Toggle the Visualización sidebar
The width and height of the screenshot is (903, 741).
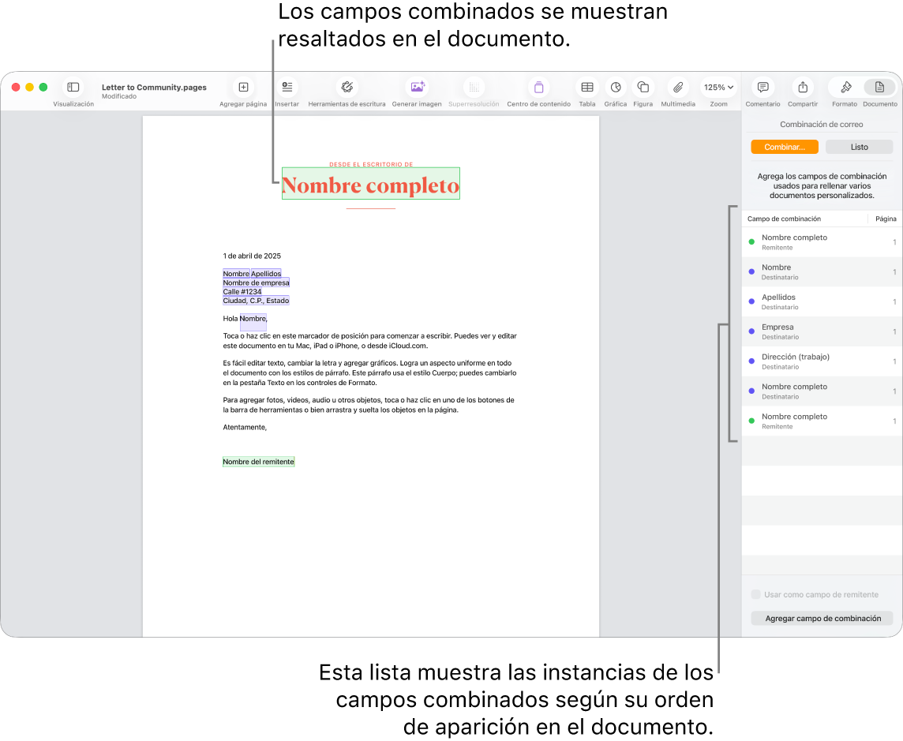(x=73, y=88)
